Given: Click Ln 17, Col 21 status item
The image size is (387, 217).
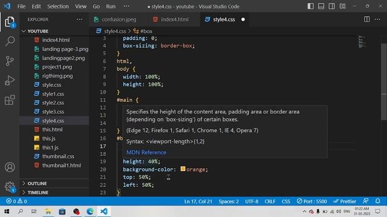Looking at the screenshot, I should 198,201.
